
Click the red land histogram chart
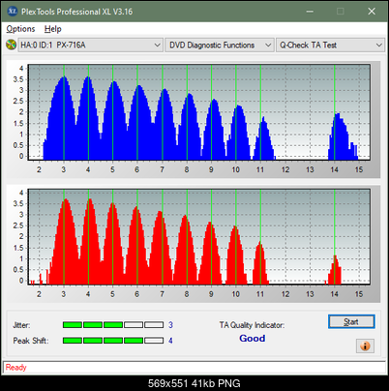tap(199, 237)
